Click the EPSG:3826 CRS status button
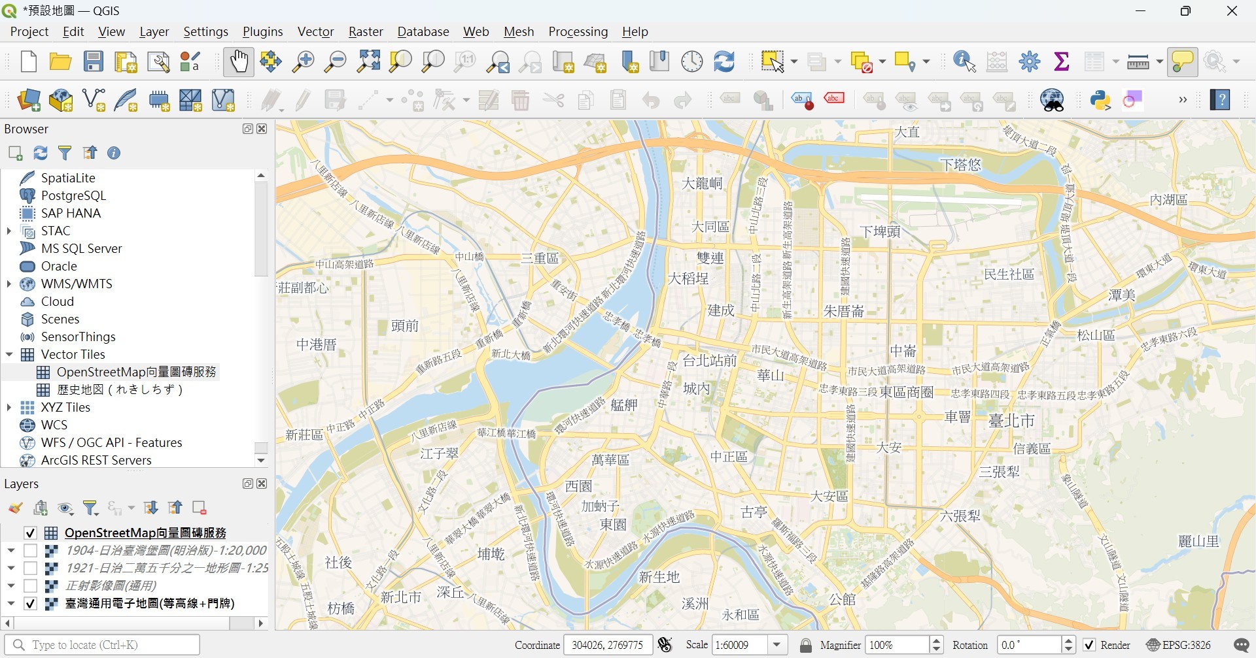 1177,644
